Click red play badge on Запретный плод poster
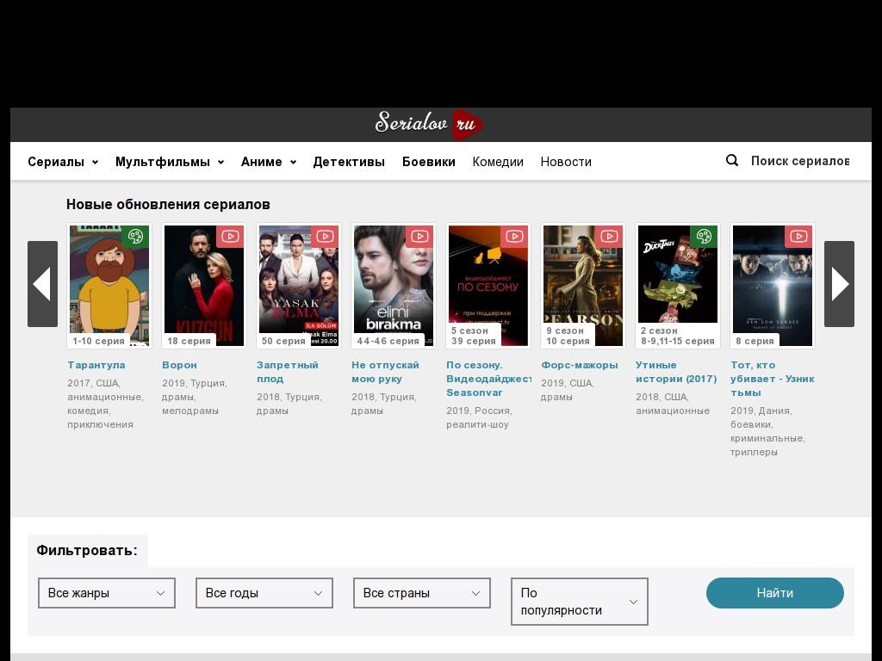882x661 pixels. pyautogui.click(x=325, y=237)
